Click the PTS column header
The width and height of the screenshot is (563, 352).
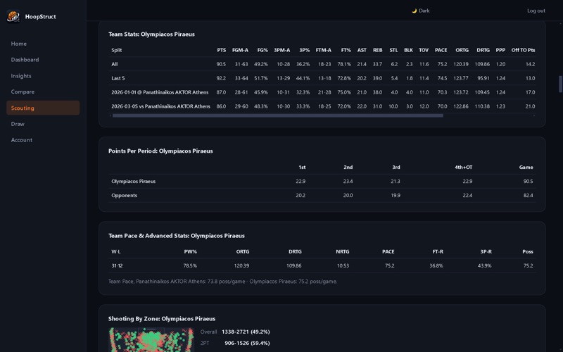[x=221, y=50]
